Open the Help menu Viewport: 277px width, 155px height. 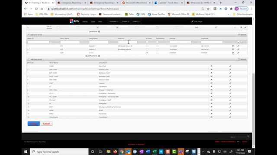pos(100,22)
